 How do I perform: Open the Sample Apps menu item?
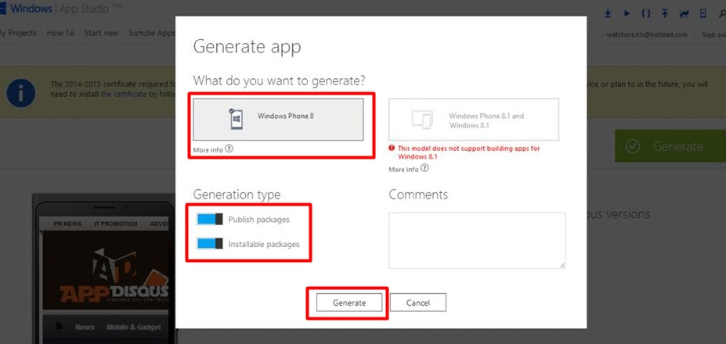(152, 34)
